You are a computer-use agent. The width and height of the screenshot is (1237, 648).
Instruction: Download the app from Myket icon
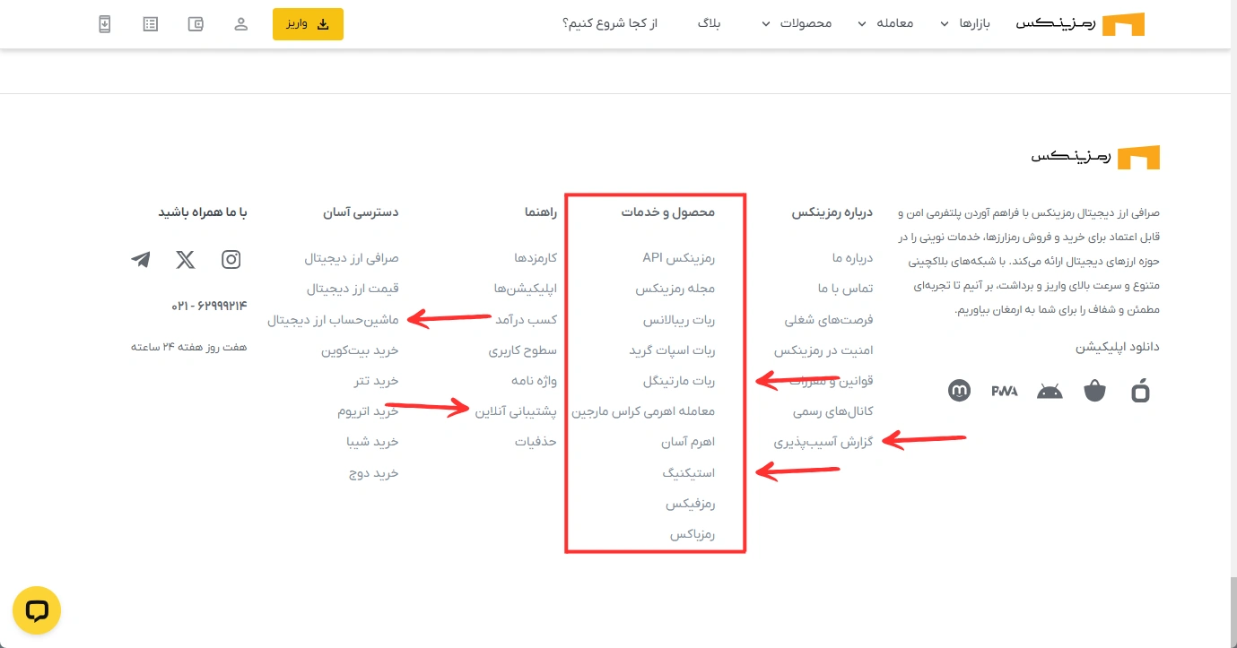960,391
